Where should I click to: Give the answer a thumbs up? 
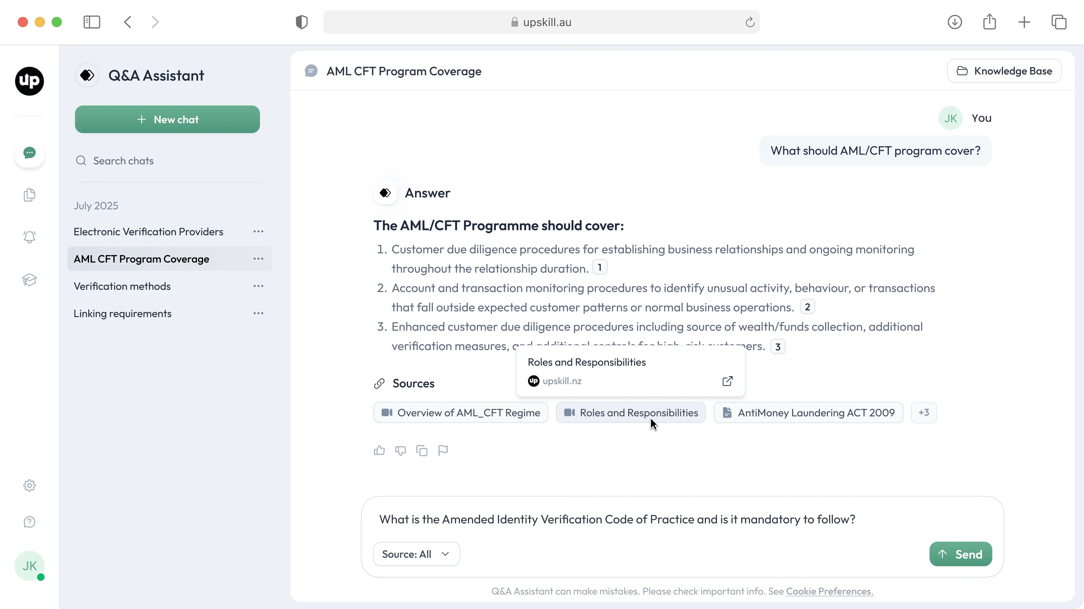click(x=379, y=450)
